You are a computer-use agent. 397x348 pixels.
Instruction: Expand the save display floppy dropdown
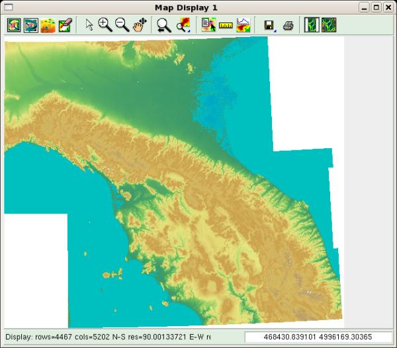click(x=269, y=26)
